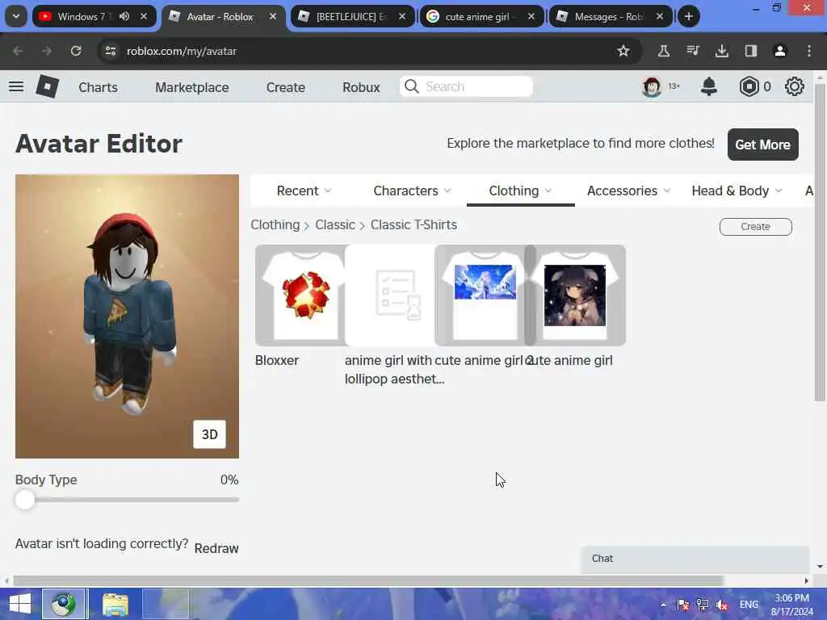The width and height of the screenshot is (827, 620).
Task: Bookmark this page with the star icon
Action: (x=623, y=51)
